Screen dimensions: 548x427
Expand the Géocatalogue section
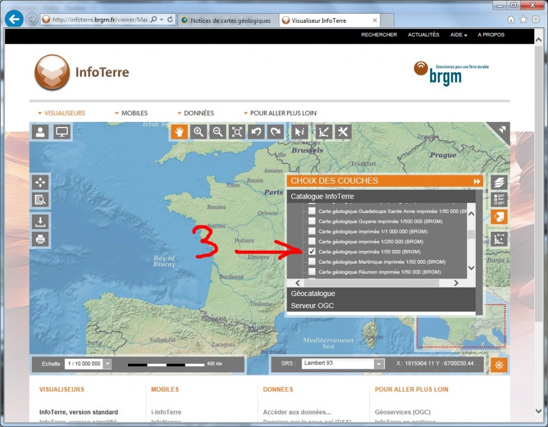[313, 294]
